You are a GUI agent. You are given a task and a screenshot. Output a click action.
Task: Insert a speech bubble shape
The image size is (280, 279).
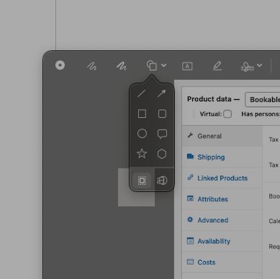(162, 134)
